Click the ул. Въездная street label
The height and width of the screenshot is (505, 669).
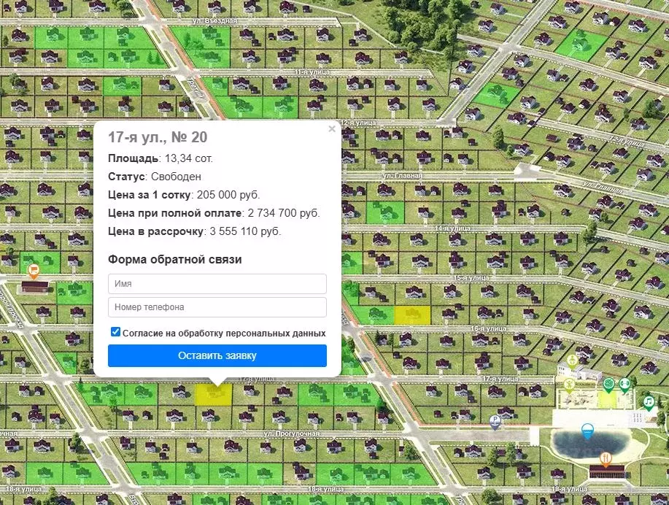click(214, 20)
